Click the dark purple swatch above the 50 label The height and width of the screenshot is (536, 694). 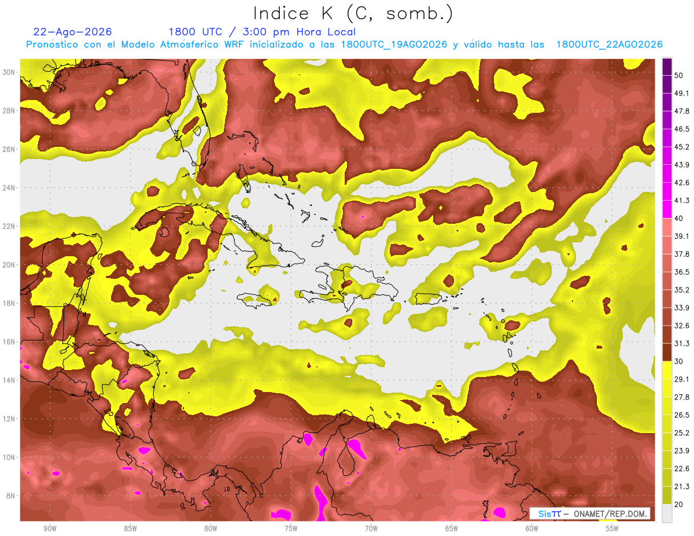[x=667, y=67]
